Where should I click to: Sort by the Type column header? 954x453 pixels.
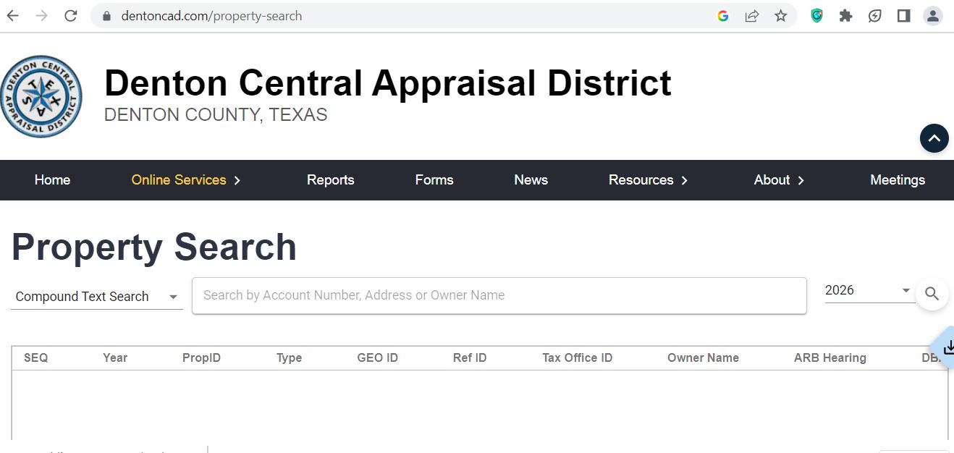[289, 357]
